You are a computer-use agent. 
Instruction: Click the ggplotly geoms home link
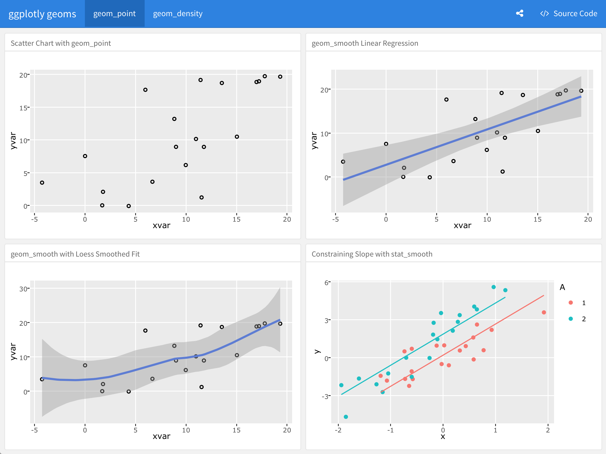[x=42, y=13]
